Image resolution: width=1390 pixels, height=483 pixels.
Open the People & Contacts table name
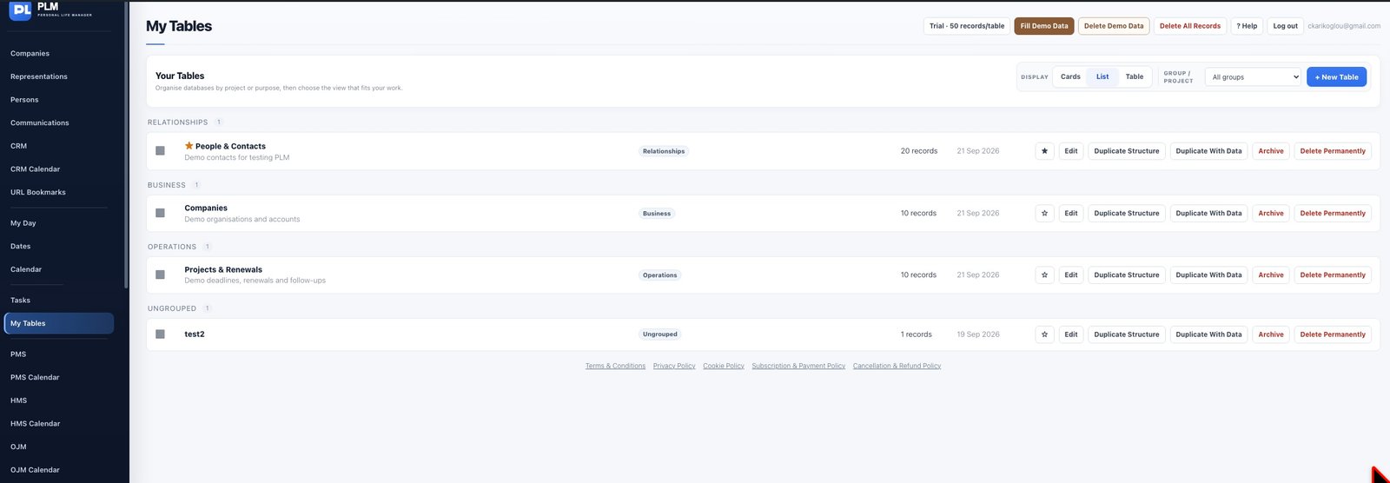230,146
